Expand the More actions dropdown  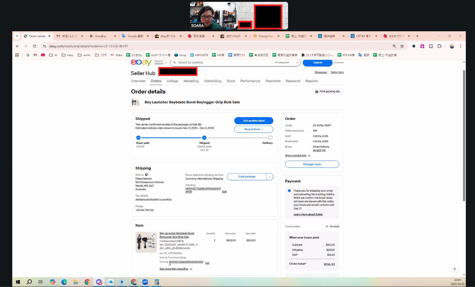253,129
